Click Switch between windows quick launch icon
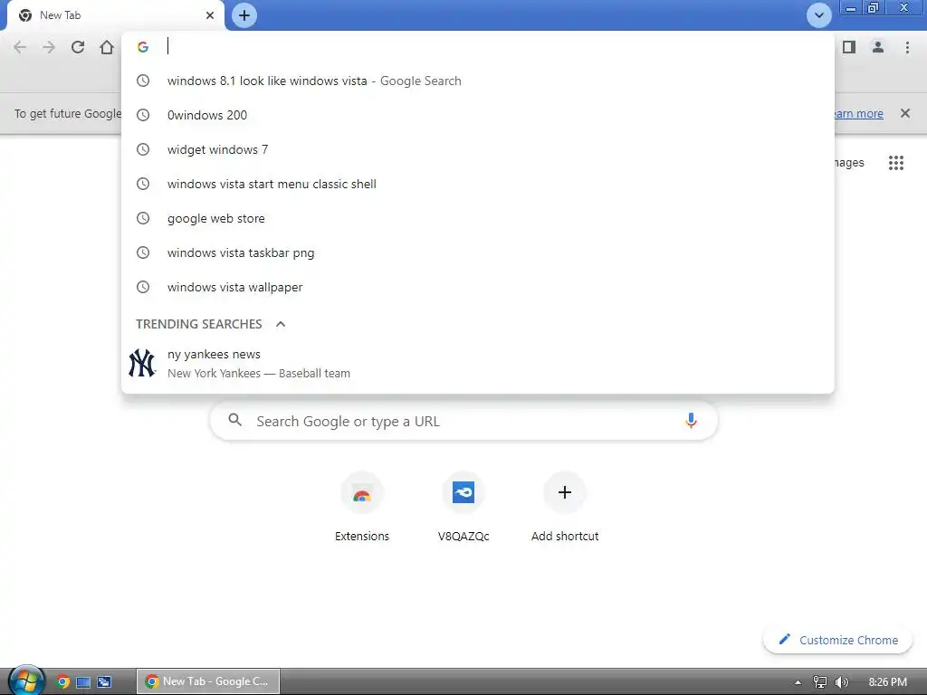 [x=104, y=682]
